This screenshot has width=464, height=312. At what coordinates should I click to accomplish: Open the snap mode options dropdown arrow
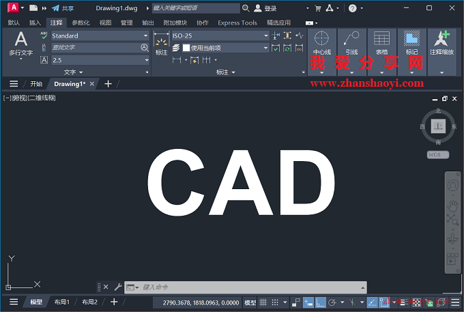point(285,302)
